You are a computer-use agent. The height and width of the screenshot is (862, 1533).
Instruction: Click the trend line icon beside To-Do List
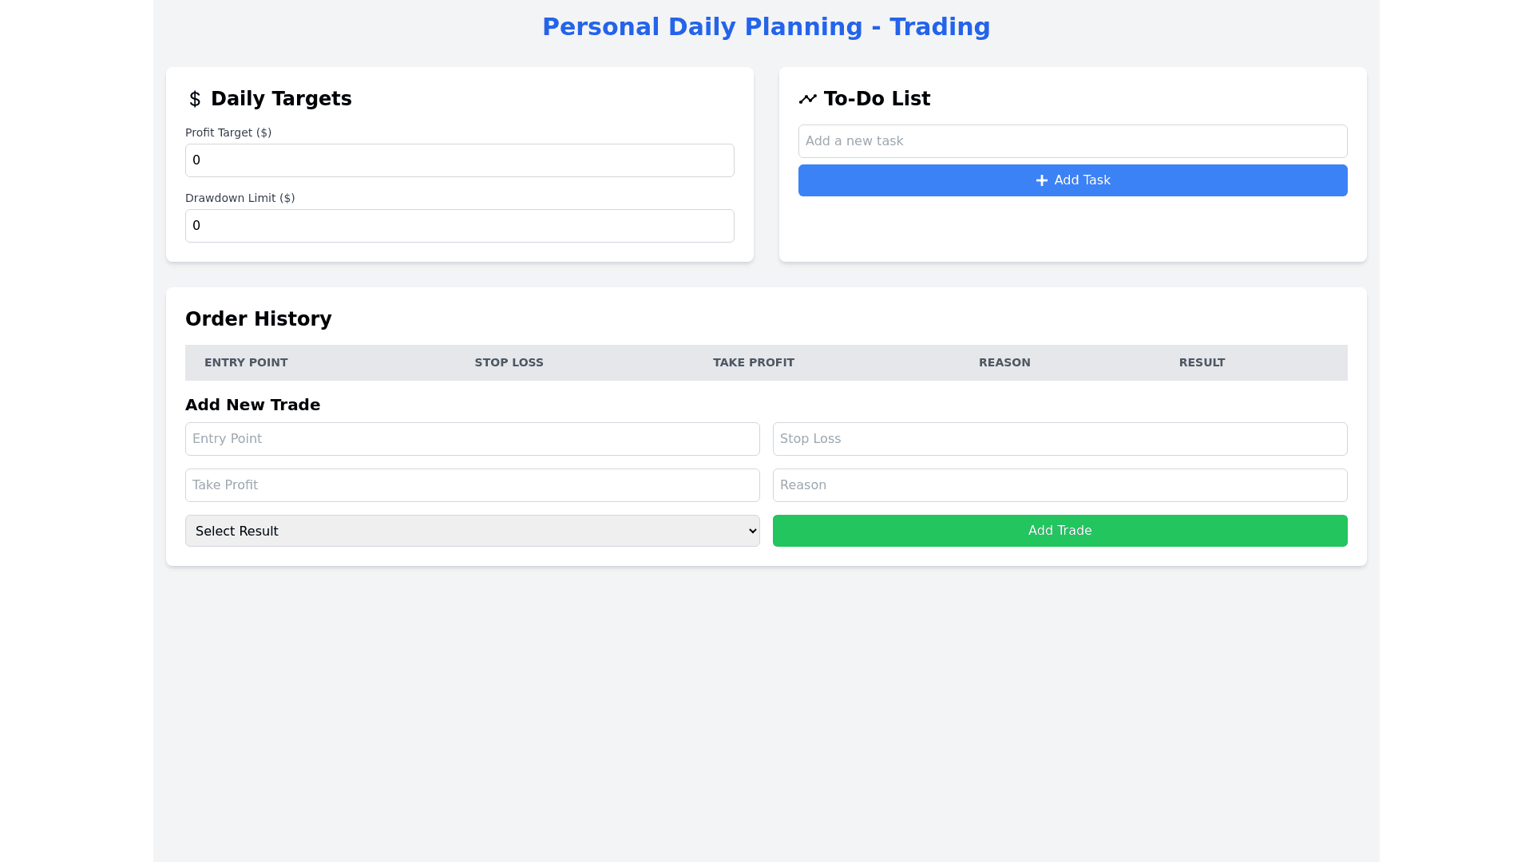(x=807, y=99)
